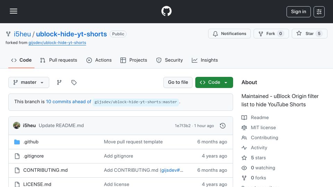
Task: Open the i5heu owner profile link
Action: [x=22, y=34]
